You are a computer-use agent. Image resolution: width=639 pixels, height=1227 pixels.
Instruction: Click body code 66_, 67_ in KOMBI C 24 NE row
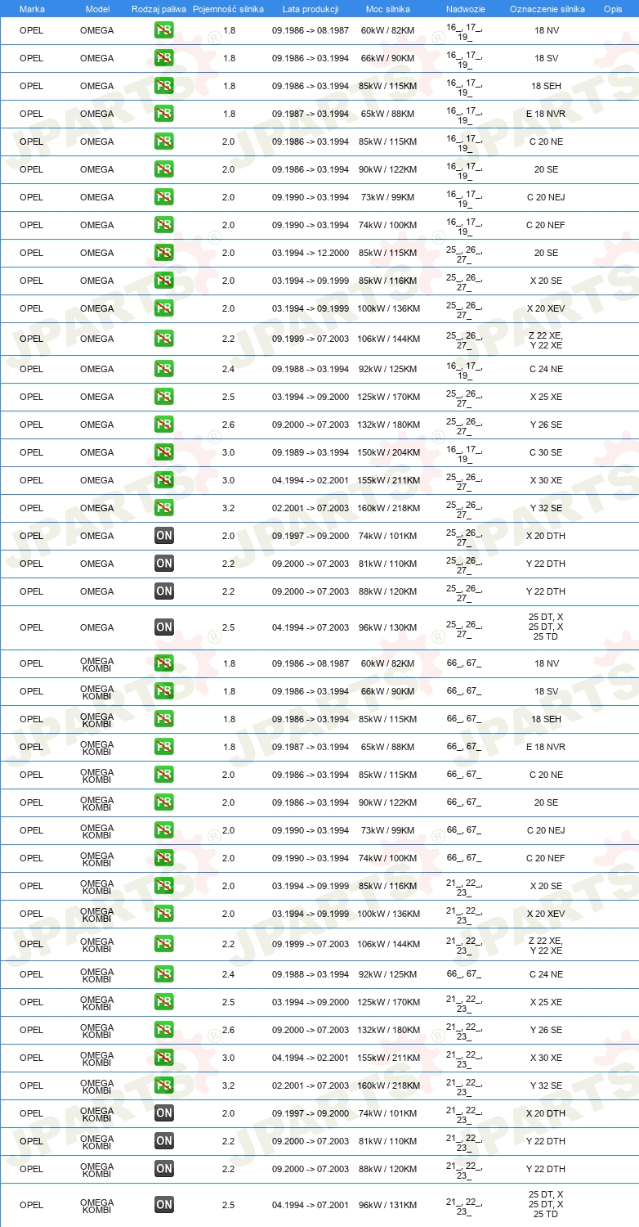[464, 975]
